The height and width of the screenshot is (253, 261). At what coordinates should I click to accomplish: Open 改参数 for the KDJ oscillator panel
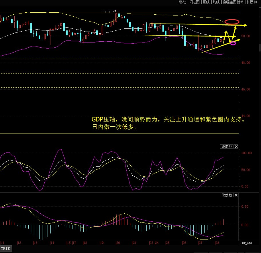click(x=227, y=147)
